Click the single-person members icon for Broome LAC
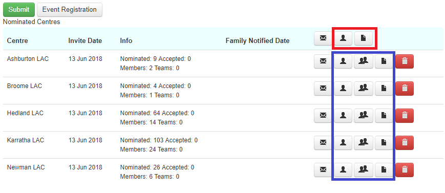This screenshot has width=445, height=193. (x=343, y=89)
